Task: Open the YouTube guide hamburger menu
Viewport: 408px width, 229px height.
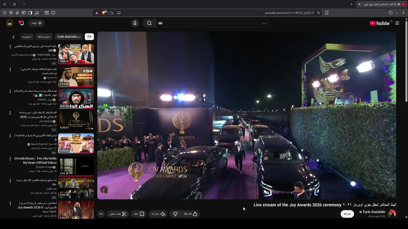Action: pos(397,23)
